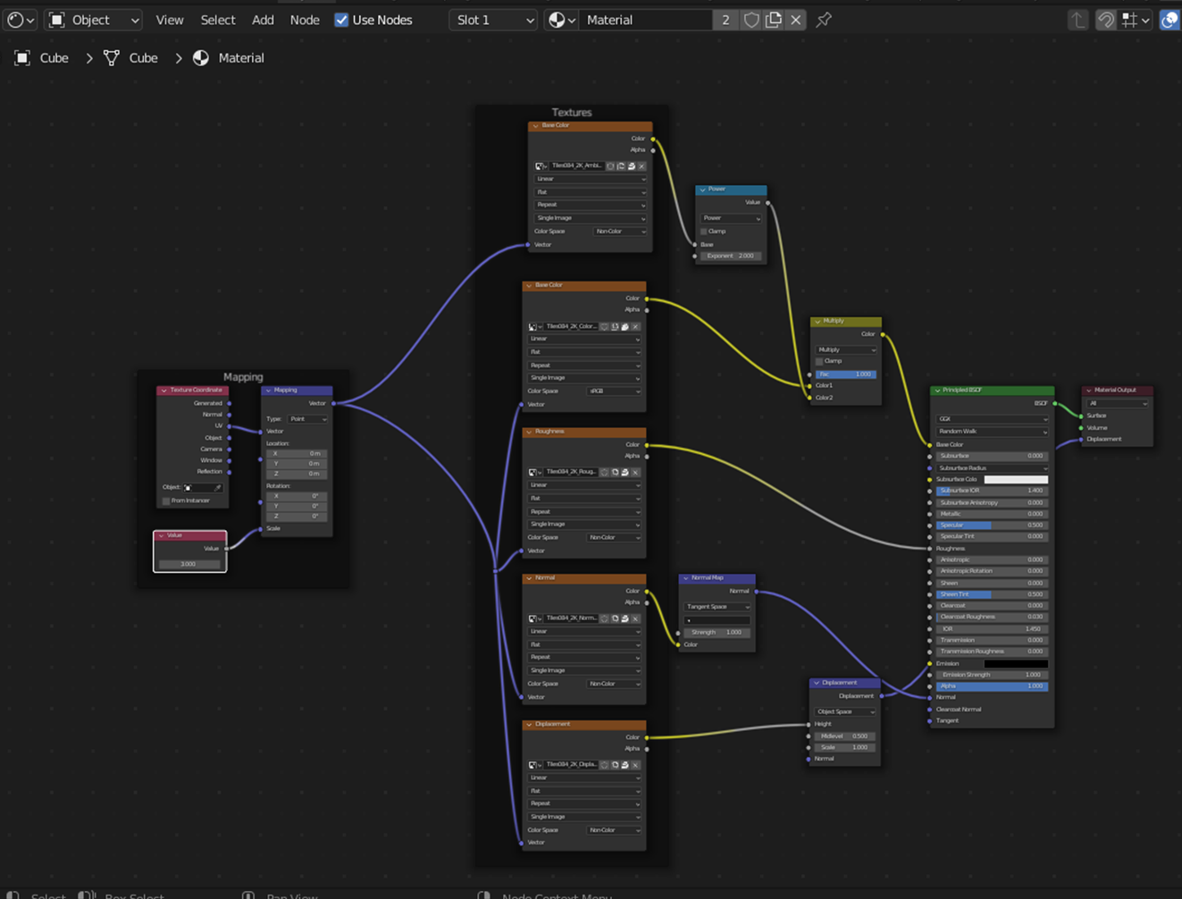Image resolution: width=1182 pixels, height=899 pixels.
Task: Unlink the material with the X icon
Action: coord(796,20)
